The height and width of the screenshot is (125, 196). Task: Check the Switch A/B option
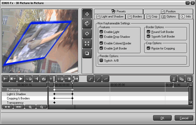coord(101,60)
